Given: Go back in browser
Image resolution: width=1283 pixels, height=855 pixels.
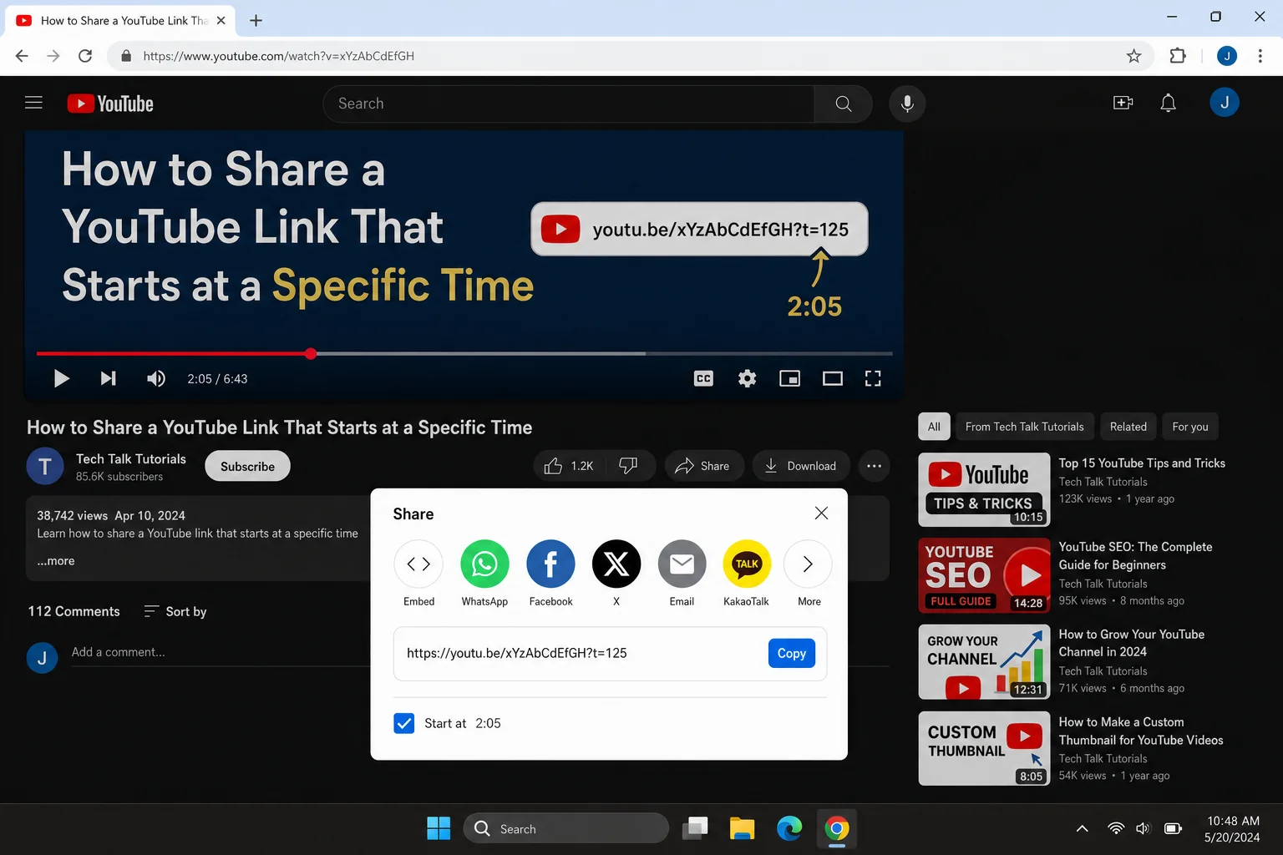Looking at the screenshot, I should [22, 56].
